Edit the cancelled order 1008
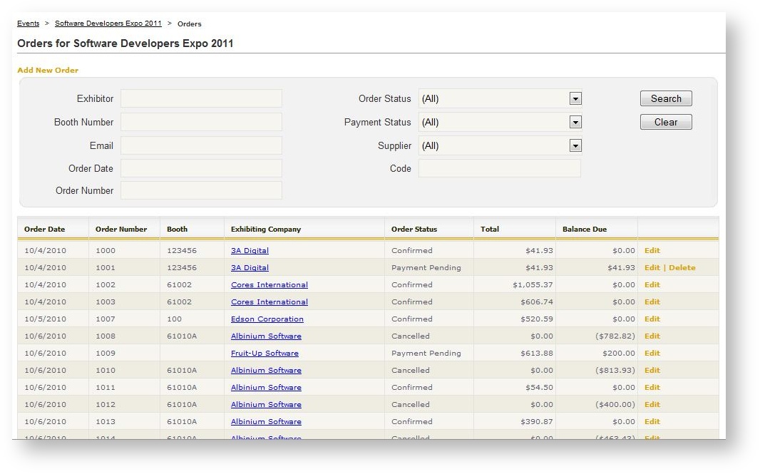 click(x=652, y=336)
